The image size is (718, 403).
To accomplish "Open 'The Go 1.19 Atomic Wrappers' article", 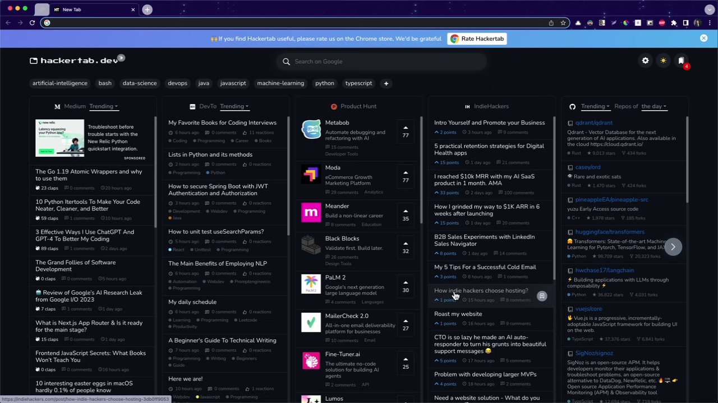I will click(89, 175).
